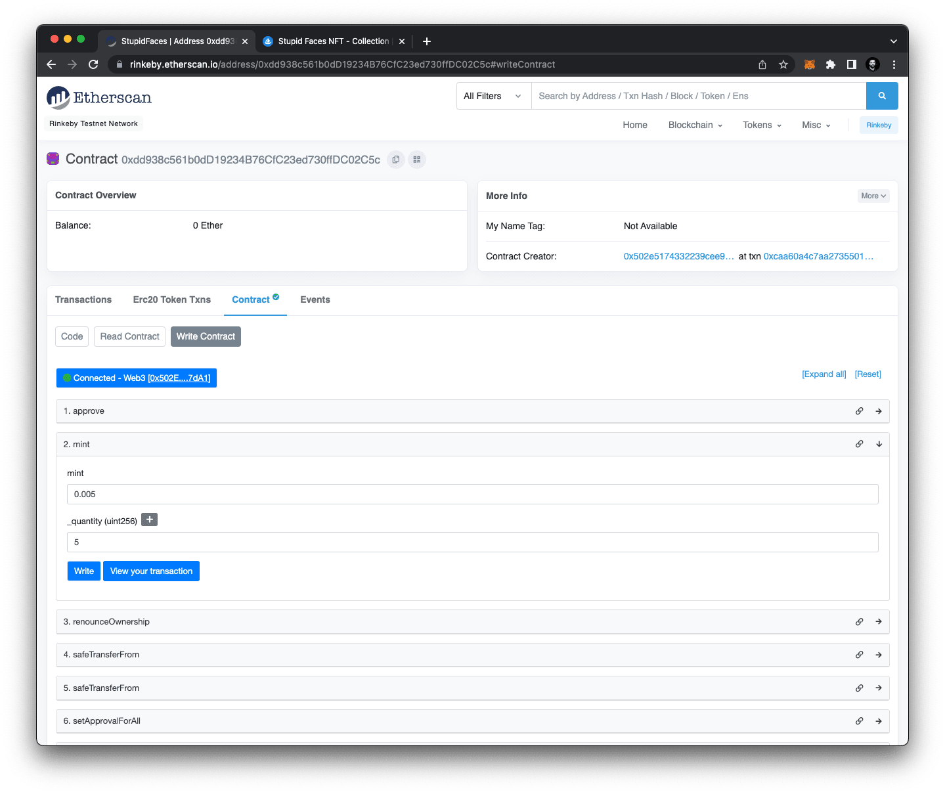Screen dimensions: 945x794
Task: Open the Misc menu dropdown
Action: (x=816, y=125)
